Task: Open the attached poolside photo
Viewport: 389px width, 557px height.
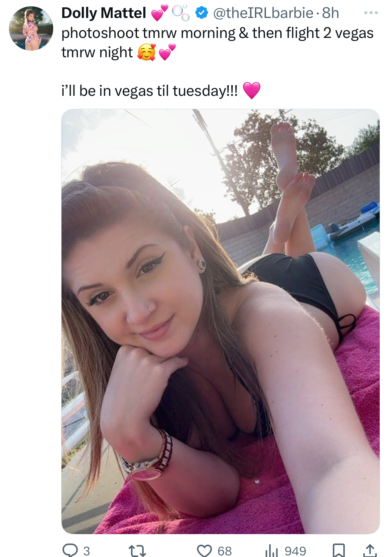Action: [x=220, y=321]
